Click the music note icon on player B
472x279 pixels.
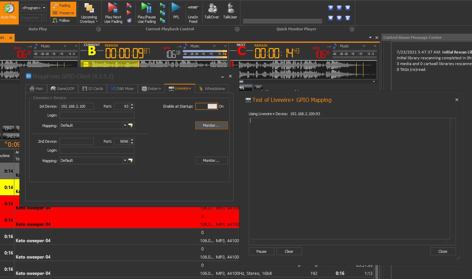click(x=186, y=46)
